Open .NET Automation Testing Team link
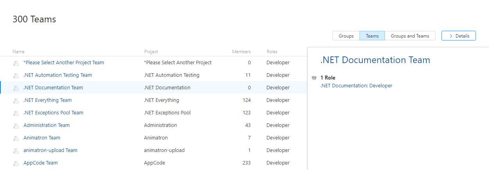The width and height of the screenshot is (489, 170). point(58,75)
